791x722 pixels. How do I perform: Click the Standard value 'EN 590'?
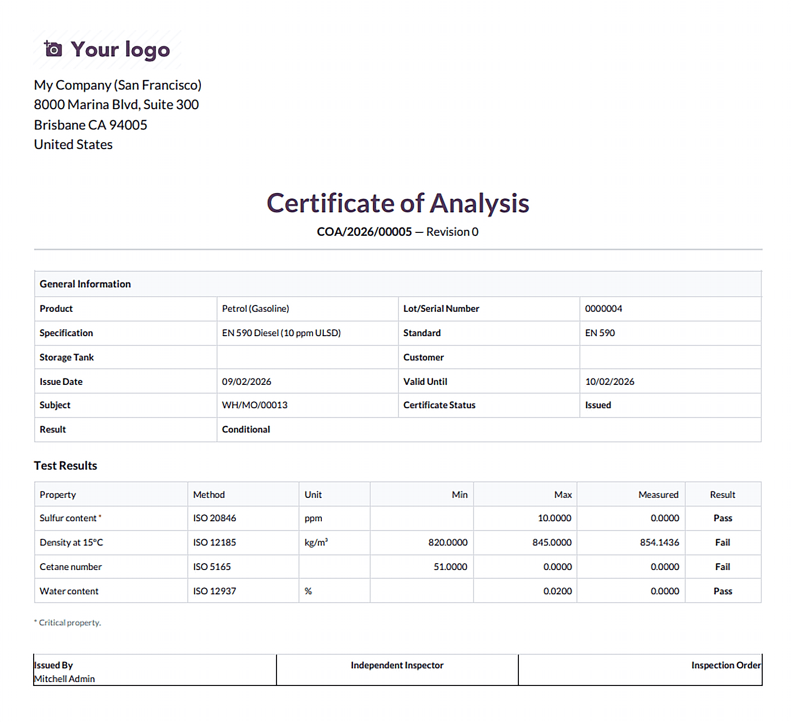pos(600,333)
